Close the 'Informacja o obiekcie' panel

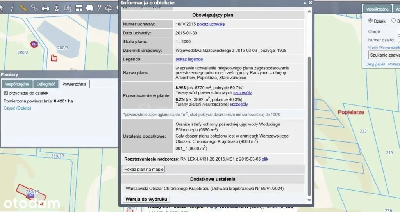coord(311,3)
